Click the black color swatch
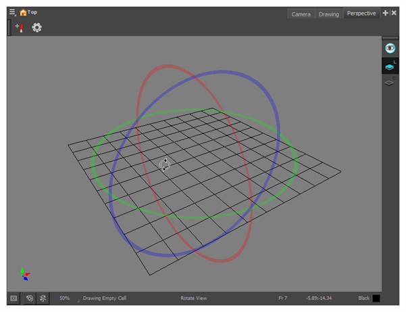This screenshot has height=312, width=406. click(x=376, y=298)
